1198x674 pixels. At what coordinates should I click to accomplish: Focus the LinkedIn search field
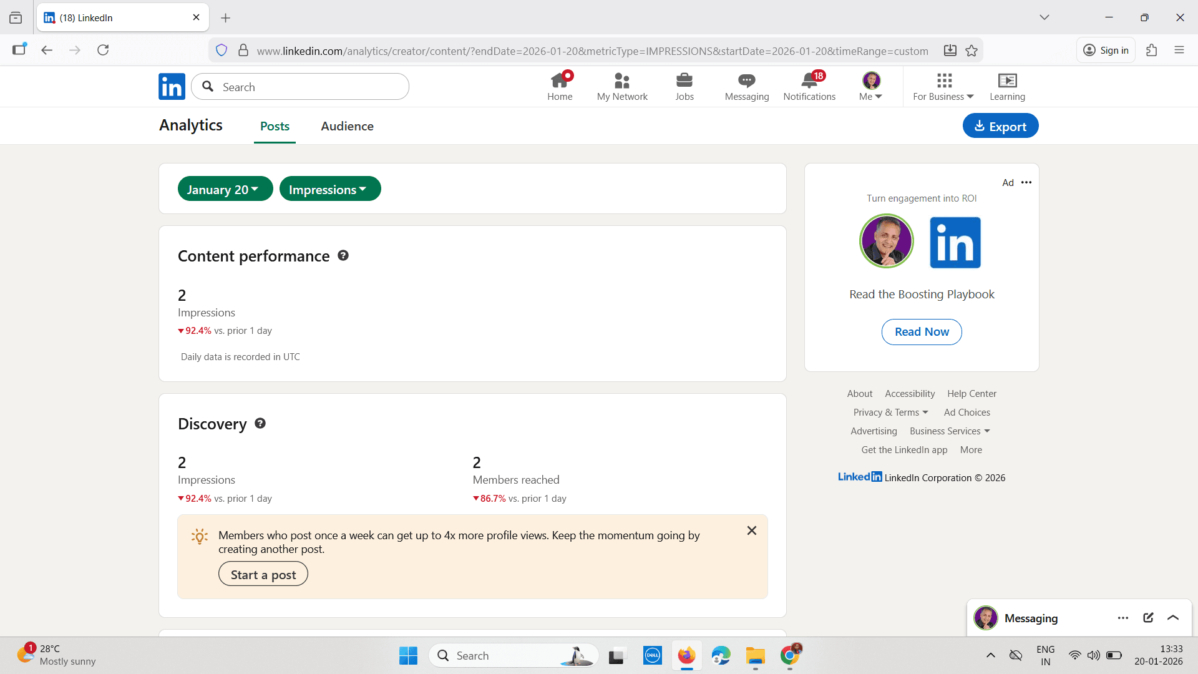pos(300,87)
